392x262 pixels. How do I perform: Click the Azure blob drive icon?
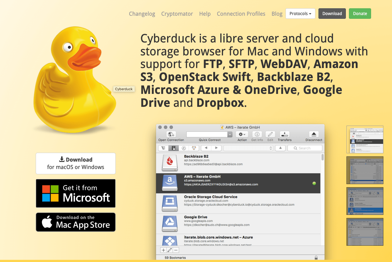170,241
